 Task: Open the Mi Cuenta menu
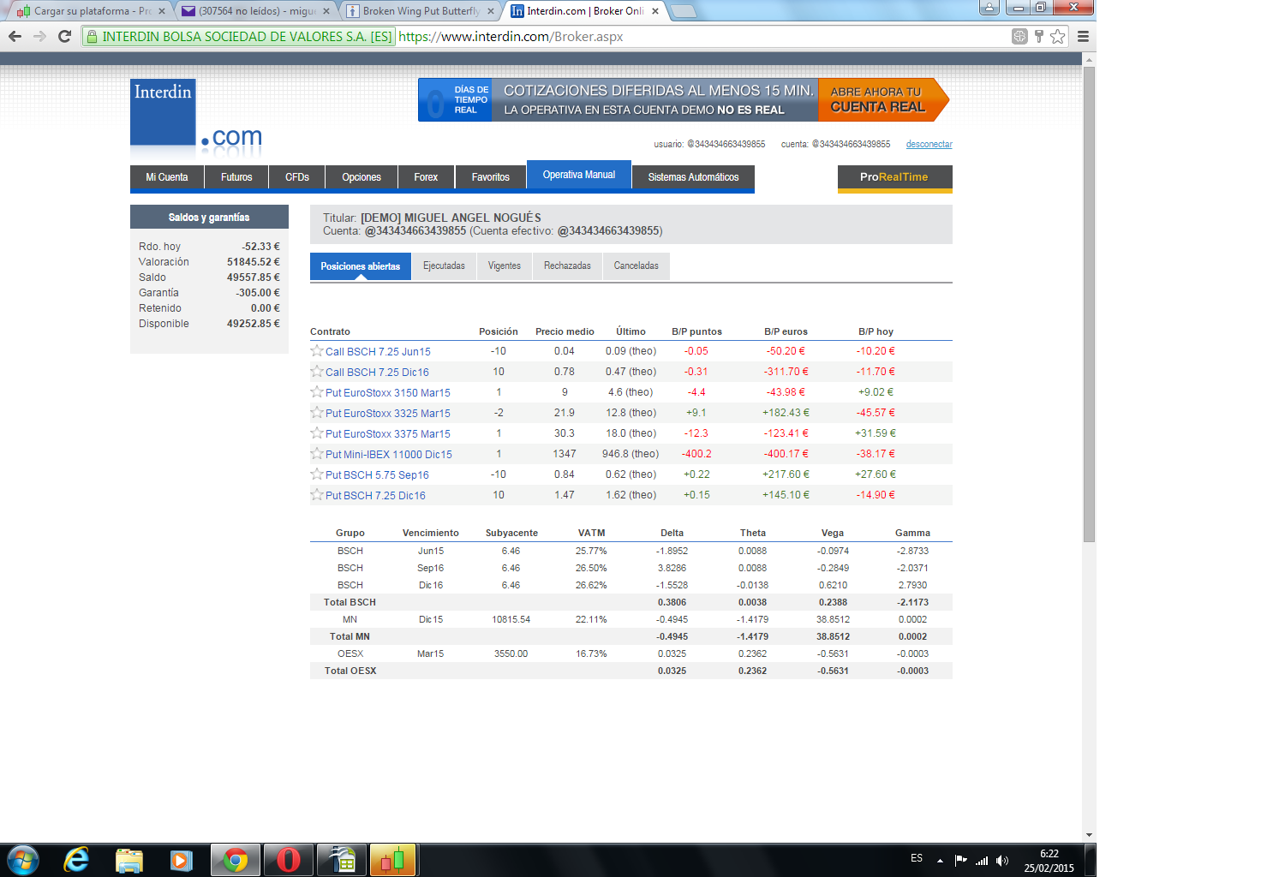pos(167,177)
